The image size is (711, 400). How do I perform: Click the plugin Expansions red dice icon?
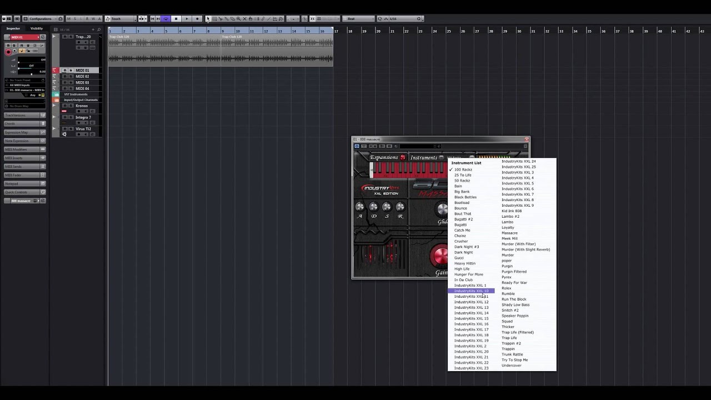coord(403,157)
